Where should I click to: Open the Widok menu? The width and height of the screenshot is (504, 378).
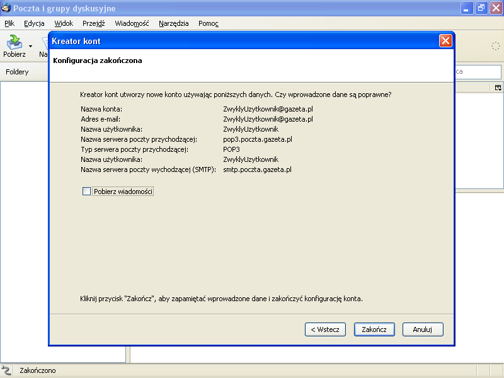[64, 23]
